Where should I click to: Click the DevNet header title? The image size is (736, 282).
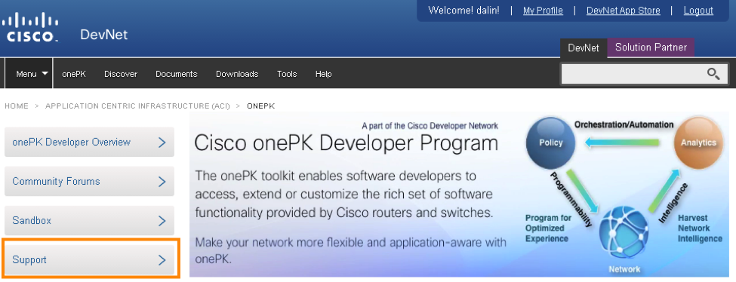click(x=103, y=35)
